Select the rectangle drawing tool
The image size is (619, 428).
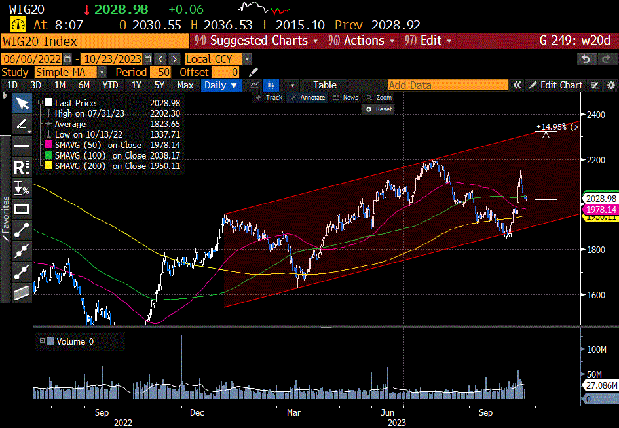pos(22,210)
